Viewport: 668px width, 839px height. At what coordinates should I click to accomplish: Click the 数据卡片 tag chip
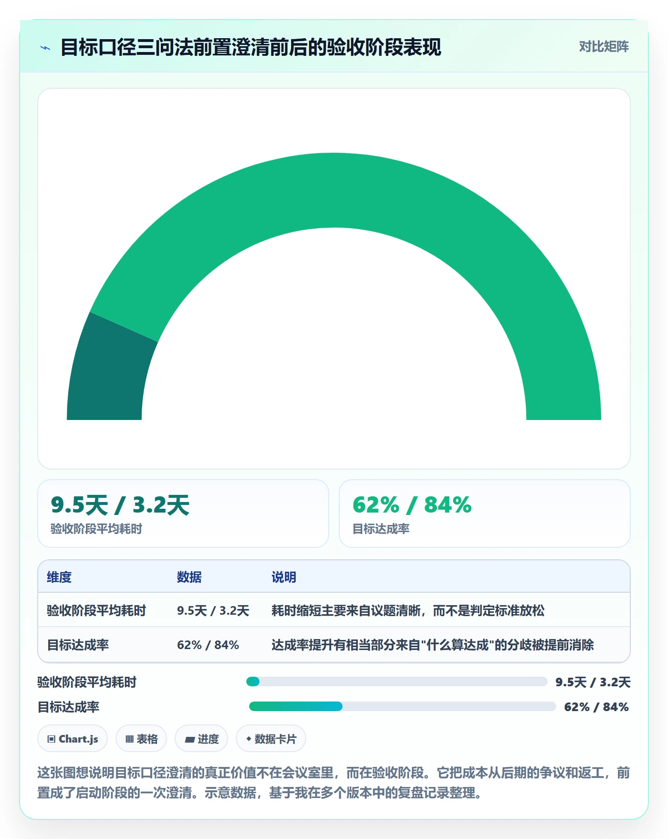click(x=271, y=739)
